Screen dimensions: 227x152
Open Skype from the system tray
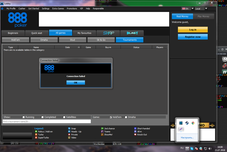(x=192, y=148)
